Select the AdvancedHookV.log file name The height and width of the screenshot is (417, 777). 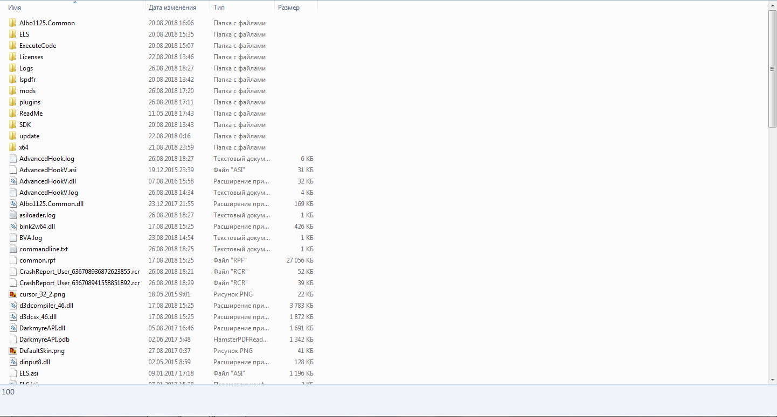[x=49, y=193]
